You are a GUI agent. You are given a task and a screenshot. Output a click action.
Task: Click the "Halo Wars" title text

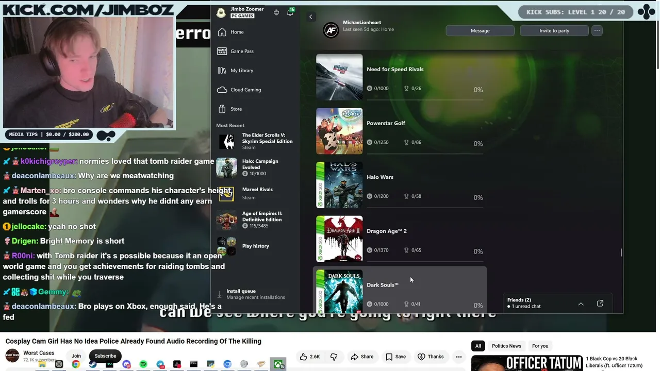(380, 177)
